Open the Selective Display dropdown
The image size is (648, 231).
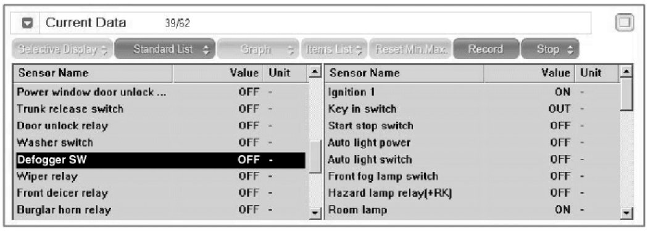(x=62, y=49)
